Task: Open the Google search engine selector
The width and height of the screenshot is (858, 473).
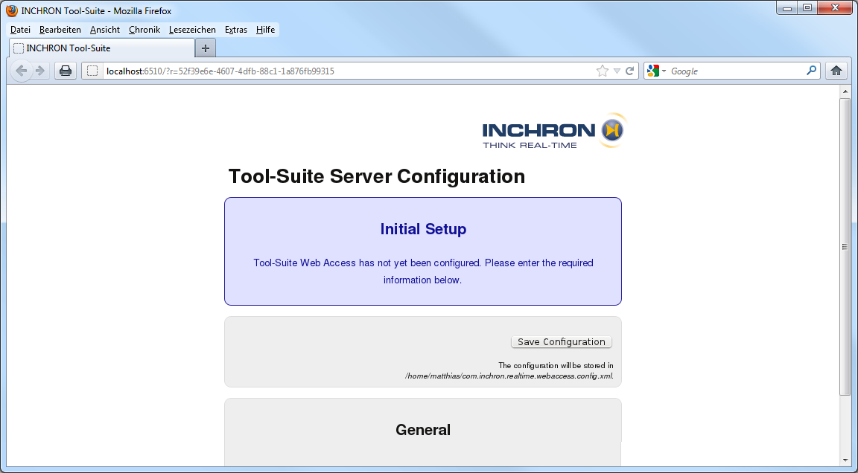Action: (x=657, y=71)
